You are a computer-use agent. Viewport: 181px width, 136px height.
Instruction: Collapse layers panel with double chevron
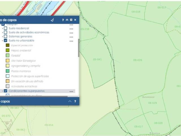pyautogui.click(x=67, y=20)
